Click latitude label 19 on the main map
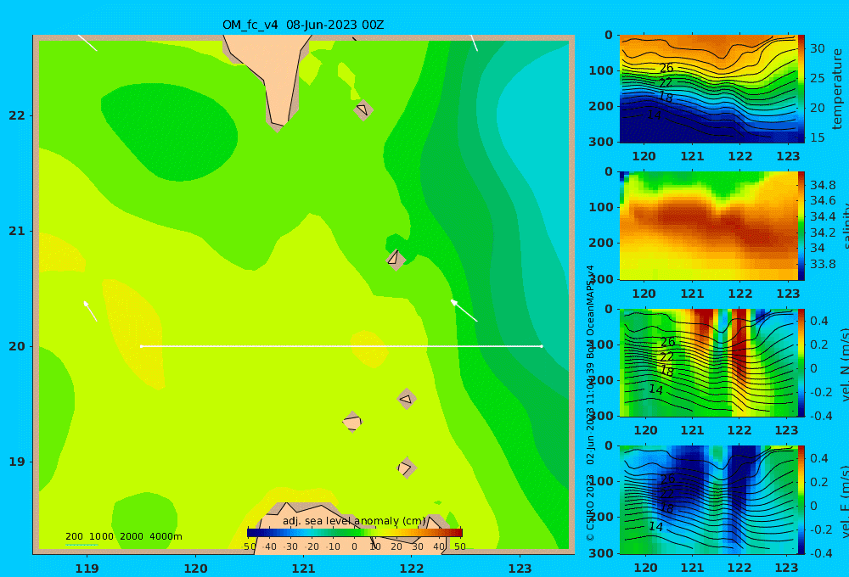The width and height of the screenshot is (849, 577). pyautogui.click(x=17, y=462)
